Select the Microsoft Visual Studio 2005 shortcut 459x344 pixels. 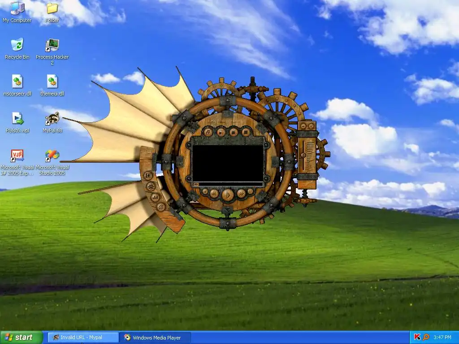[x=52, y=162]
